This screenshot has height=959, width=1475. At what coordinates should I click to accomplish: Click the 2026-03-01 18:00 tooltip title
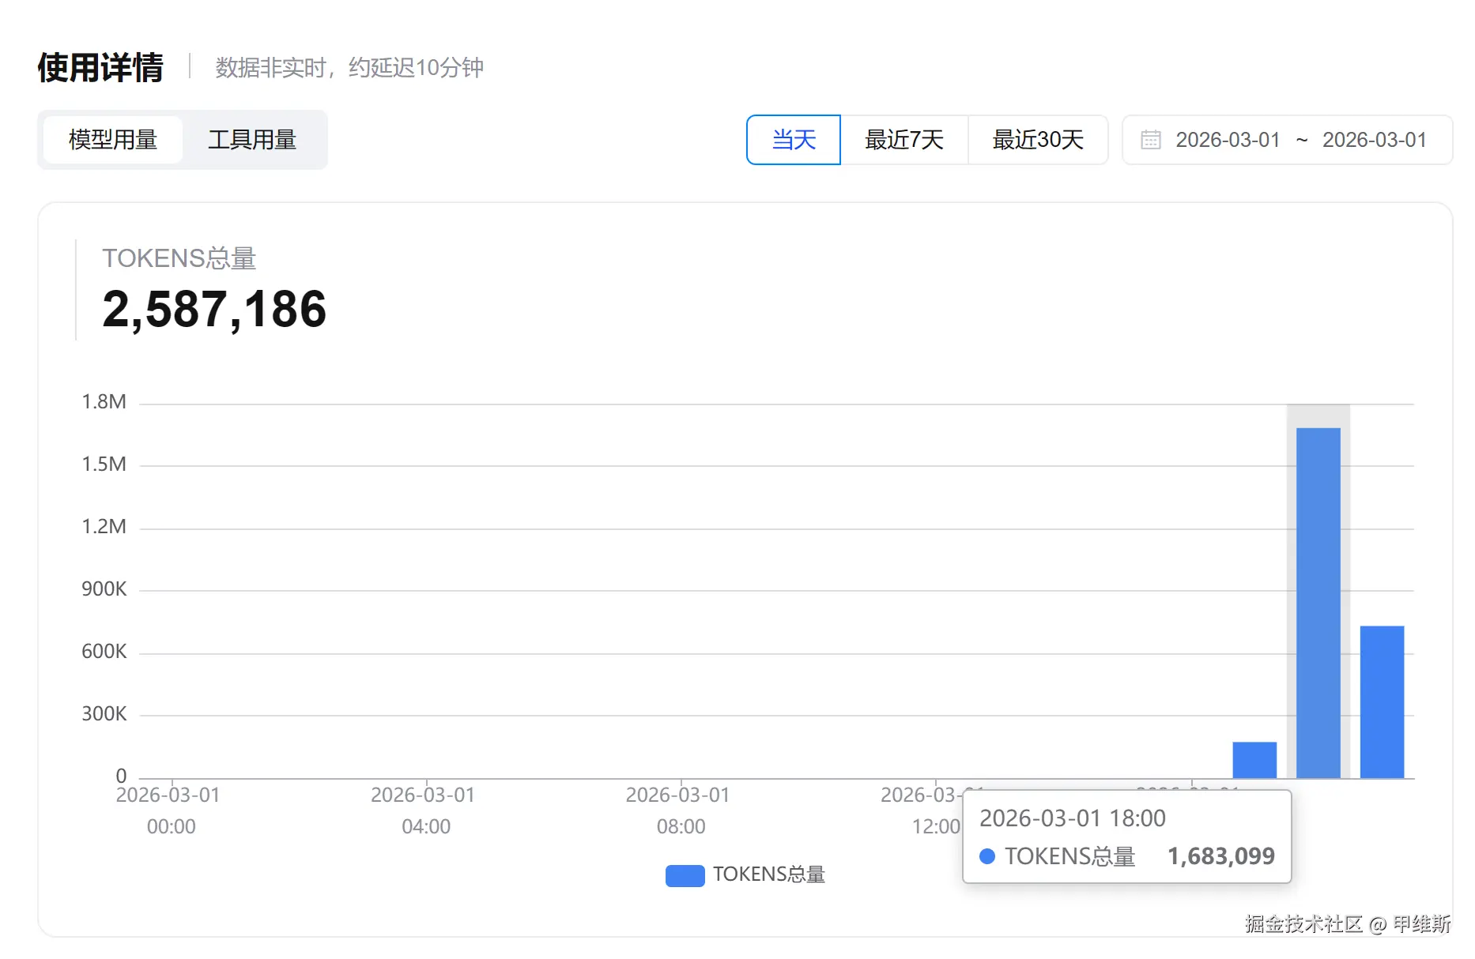[1073, 818]
